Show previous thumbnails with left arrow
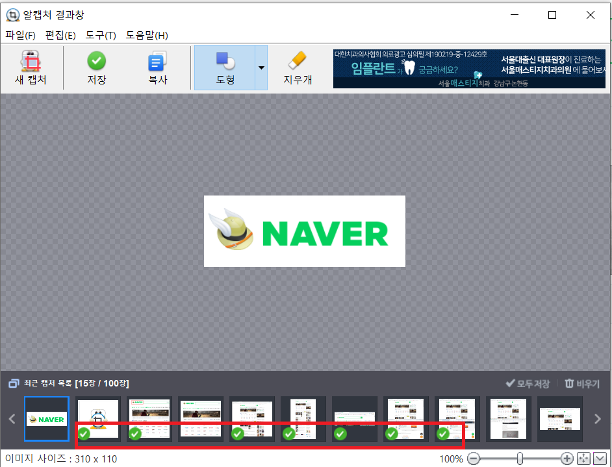This screenshot has height=467, width=612. pyautogui.click(x=12, y=419)
